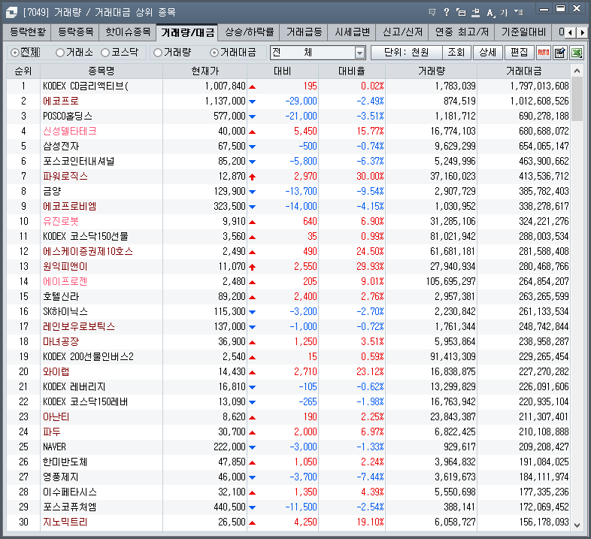Viewport: 591px width, 539px height.
Task: Select the 포스코퓨처엠 stock name
Action: point(70,507)
